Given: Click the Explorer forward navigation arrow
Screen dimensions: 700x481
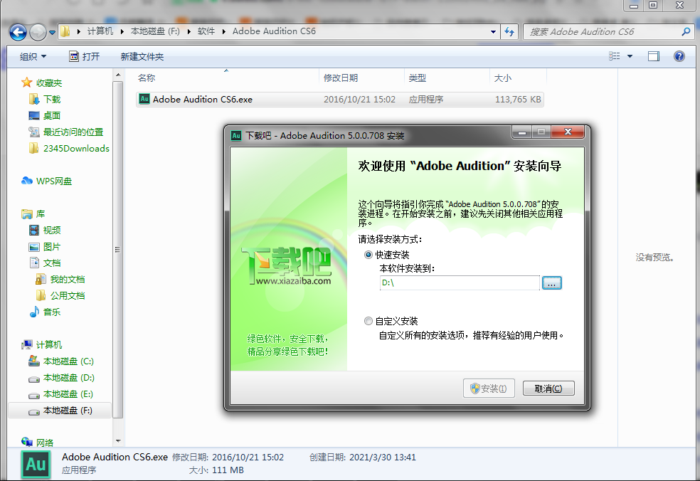Looking at the screenshot, I should [38, 32].
